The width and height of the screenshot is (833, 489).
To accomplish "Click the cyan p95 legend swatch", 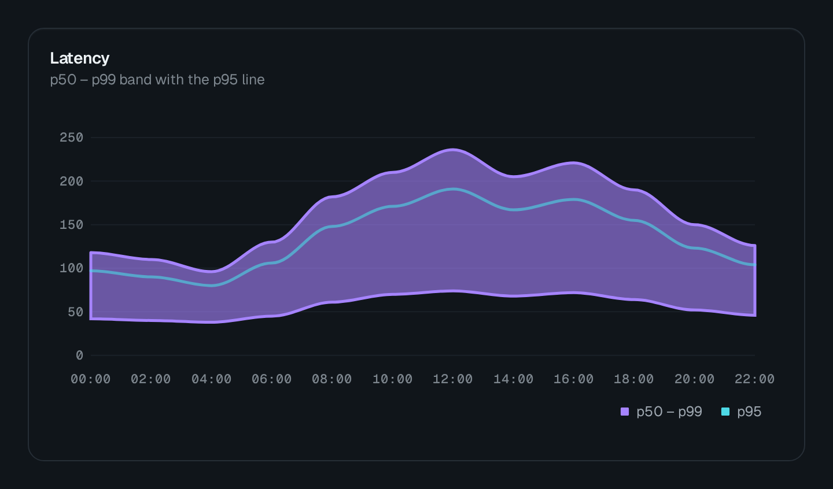I will coord(725,412).
